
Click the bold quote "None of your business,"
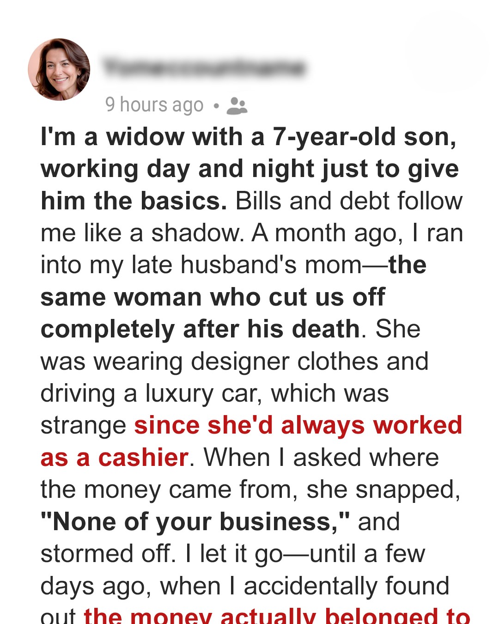click(x=195, y=522)
